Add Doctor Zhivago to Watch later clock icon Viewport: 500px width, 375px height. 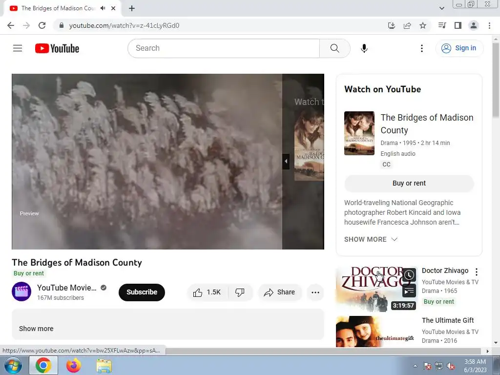(409, 275)
